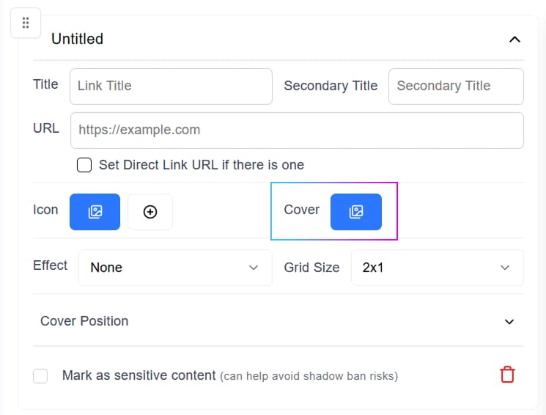Select the URL field with https://example.com placeholder
546x415 pixels.
tap(297, 130)
